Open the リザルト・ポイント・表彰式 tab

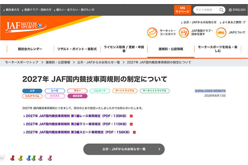tap(77, 49)
